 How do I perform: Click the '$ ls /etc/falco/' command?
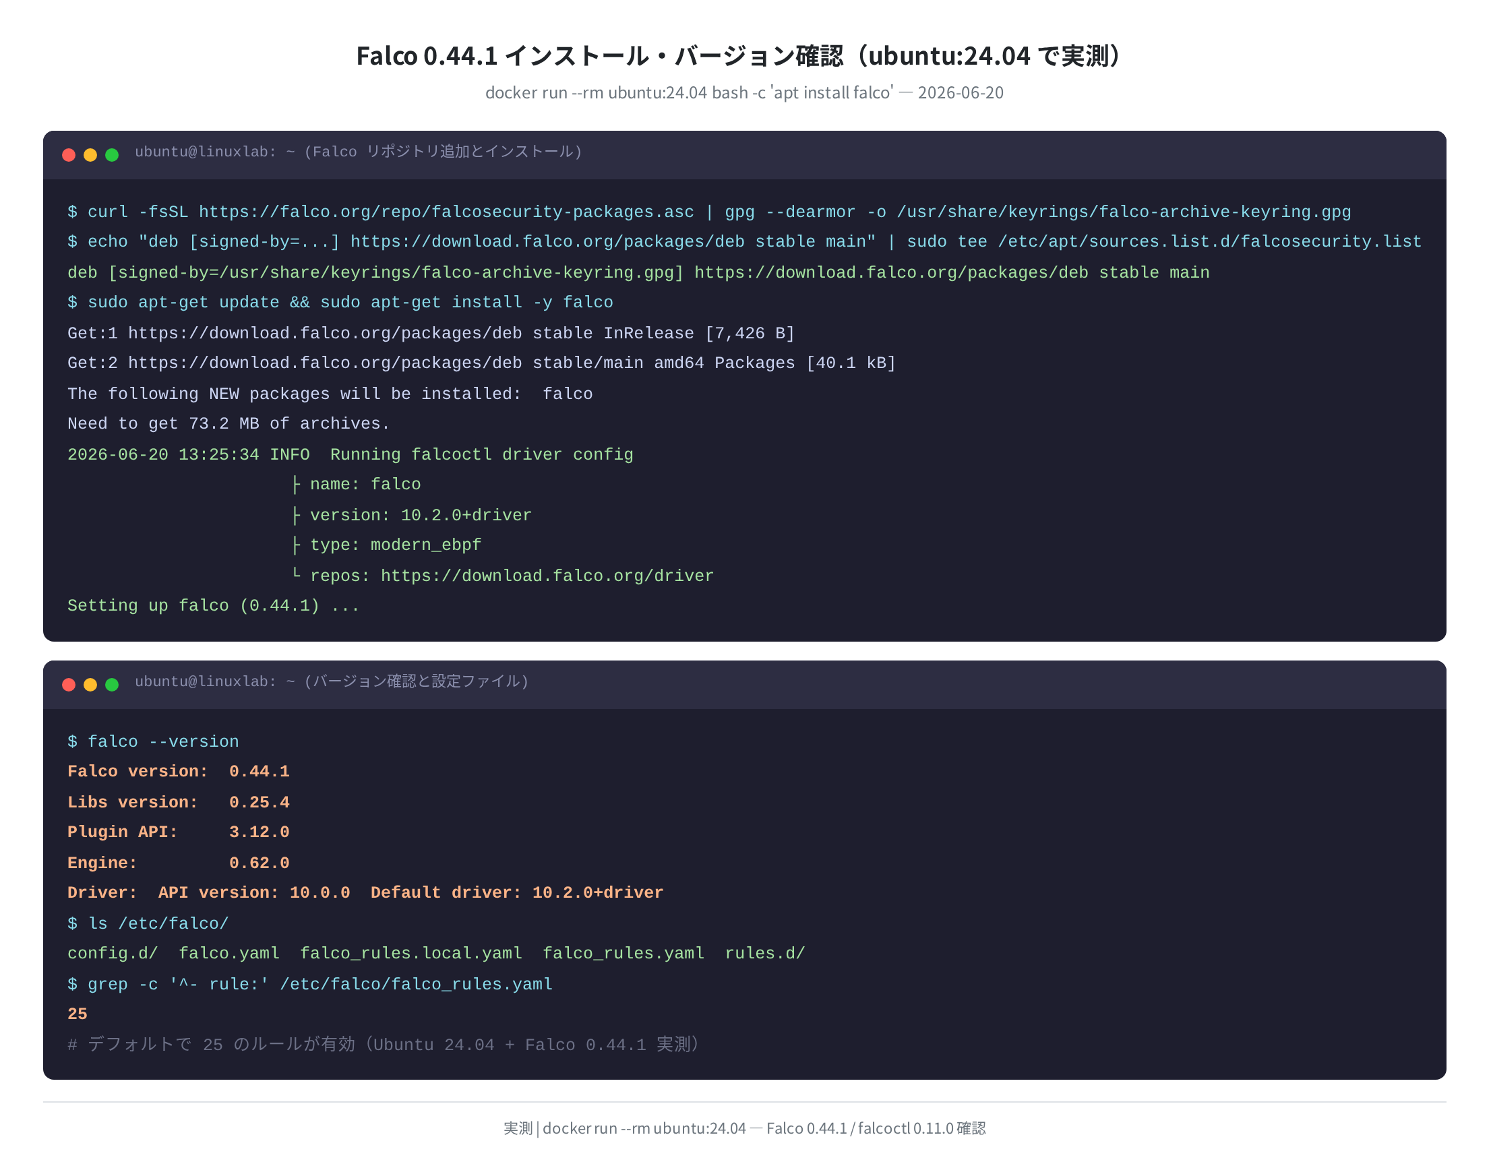pos(148,924)
